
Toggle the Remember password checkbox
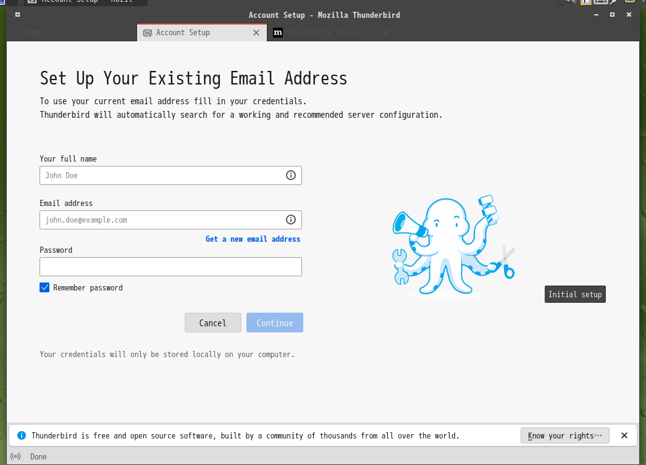pos(44,287)
